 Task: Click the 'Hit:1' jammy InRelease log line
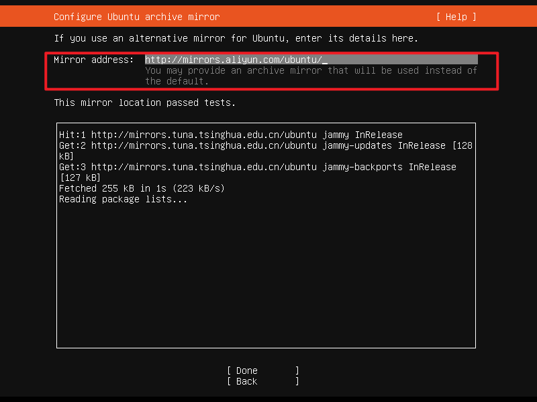(x=231, y=135)
